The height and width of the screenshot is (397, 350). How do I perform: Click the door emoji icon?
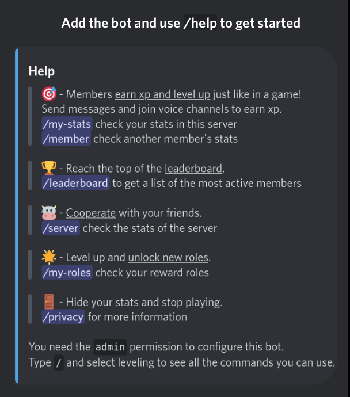tap(49, 301)
